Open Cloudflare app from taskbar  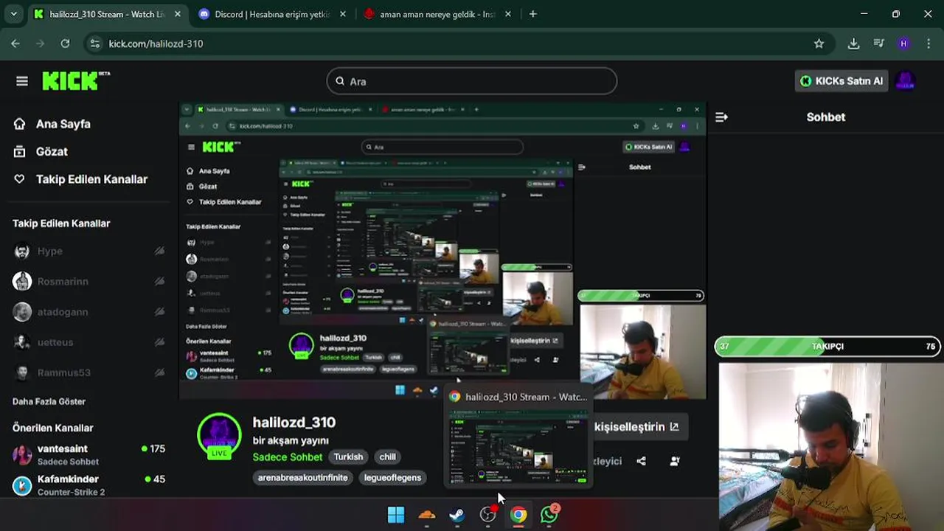pos(426,515)
